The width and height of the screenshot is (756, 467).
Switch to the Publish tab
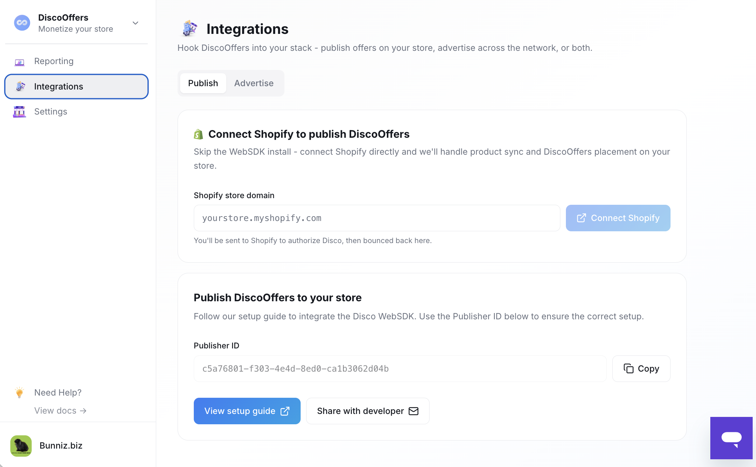pos(203,83)
